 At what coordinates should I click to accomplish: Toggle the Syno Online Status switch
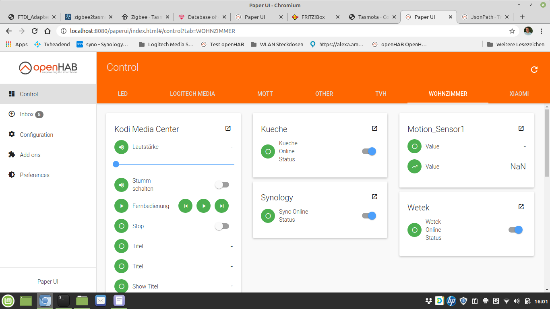369,216
